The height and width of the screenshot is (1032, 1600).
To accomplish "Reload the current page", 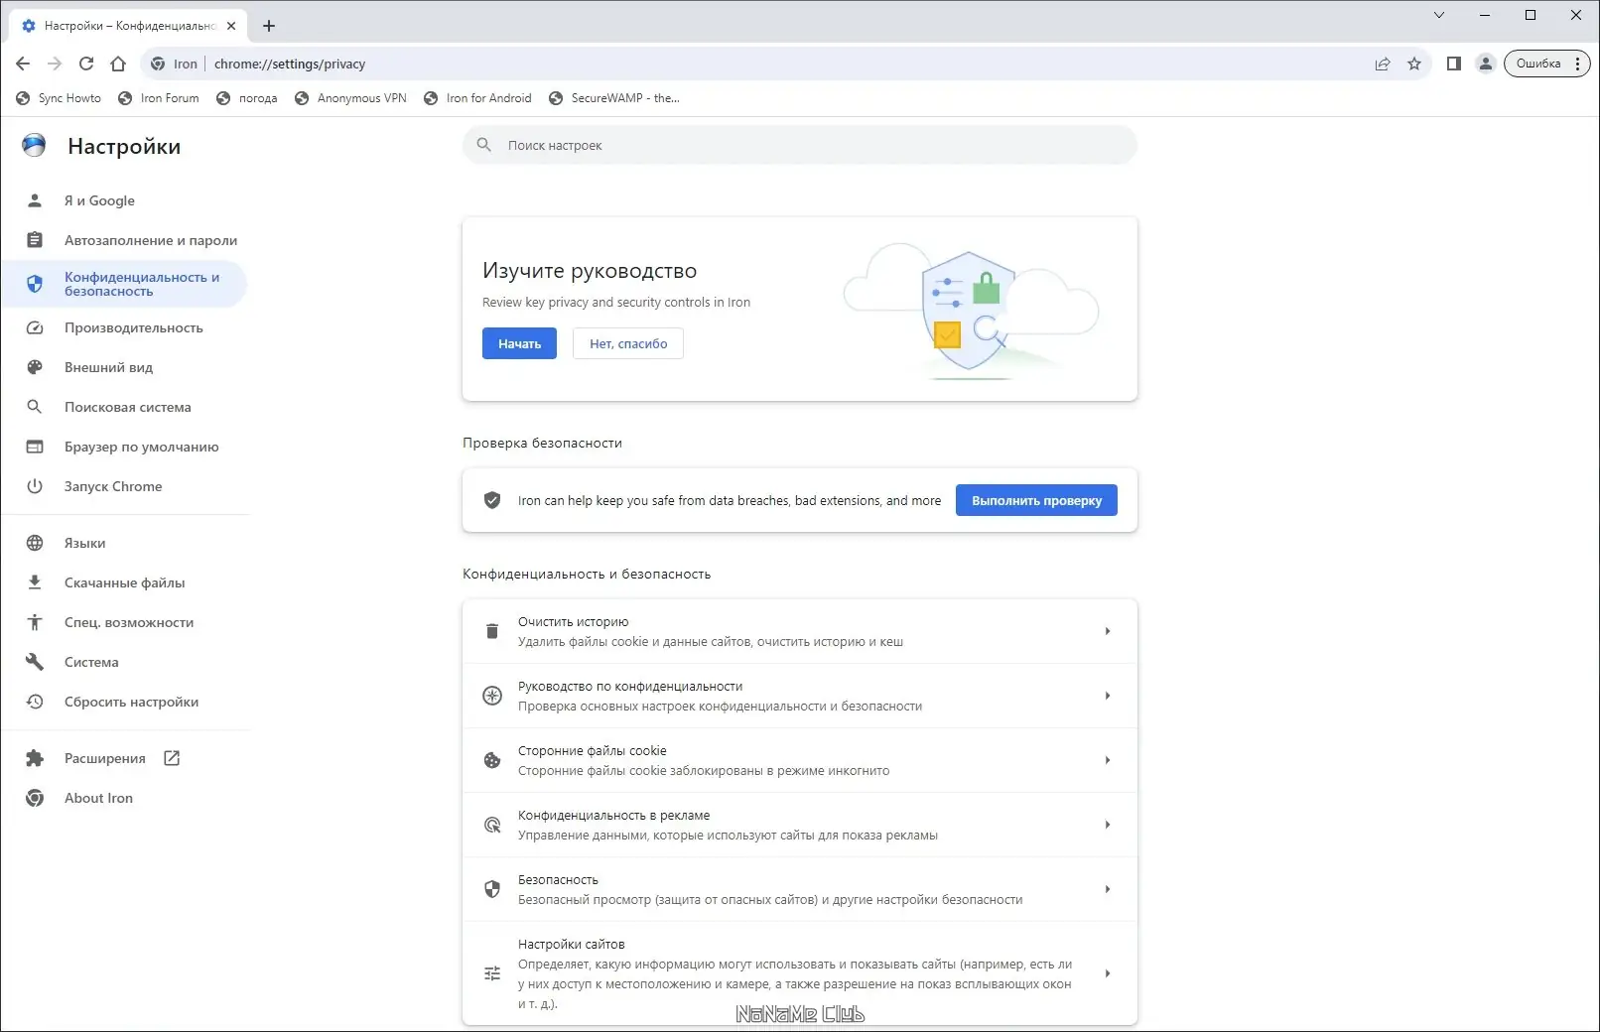I will [85, 63].
